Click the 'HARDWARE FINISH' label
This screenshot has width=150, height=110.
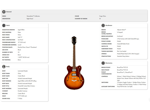pos(107,49)
